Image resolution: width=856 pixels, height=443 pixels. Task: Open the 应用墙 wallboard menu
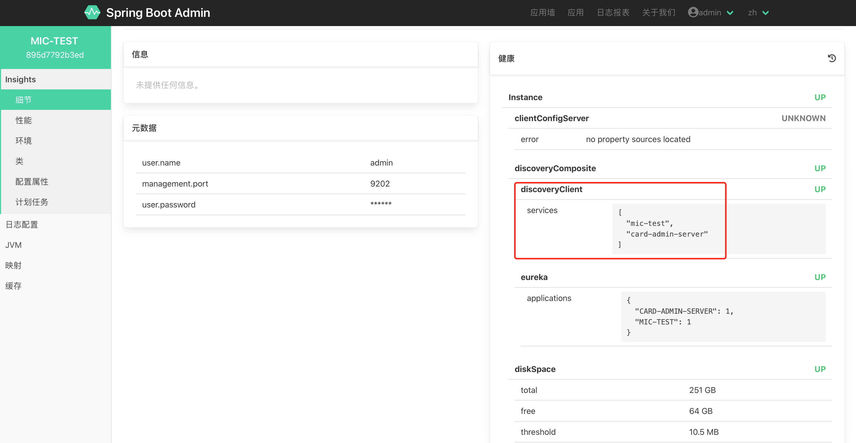click(x=542, y=13)
